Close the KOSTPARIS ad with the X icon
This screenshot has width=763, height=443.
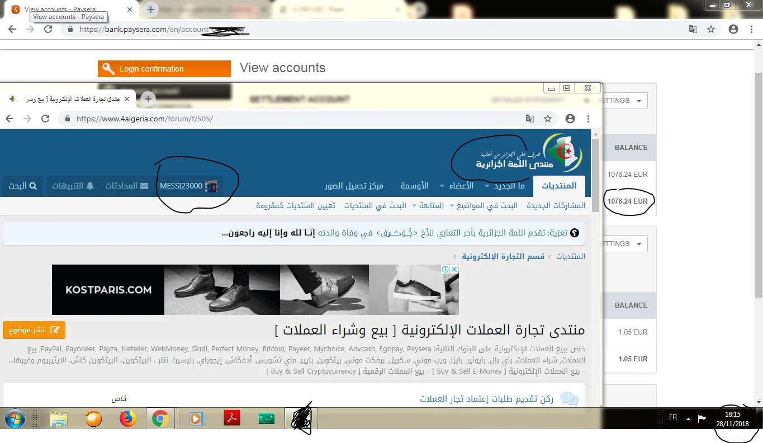(454, 269)
